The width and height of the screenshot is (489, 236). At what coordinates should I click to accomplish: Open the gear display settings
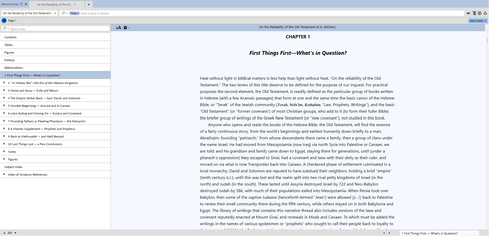(125, 28)
